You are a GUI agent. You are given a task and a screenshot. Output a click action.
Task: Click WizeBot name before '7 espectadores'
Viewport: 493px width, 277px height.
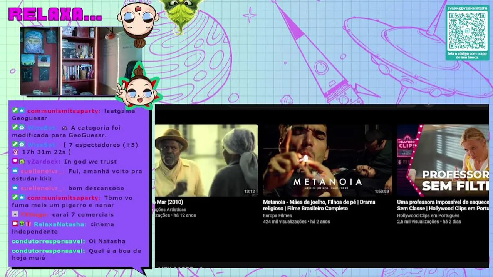click(42, 145)
